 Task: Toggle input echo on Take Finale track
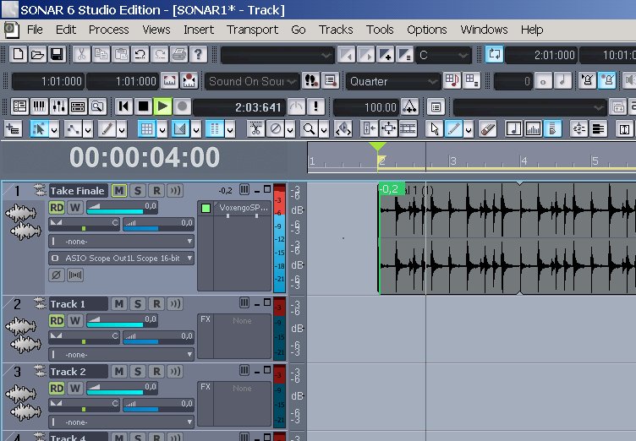[x=175, y=190]
